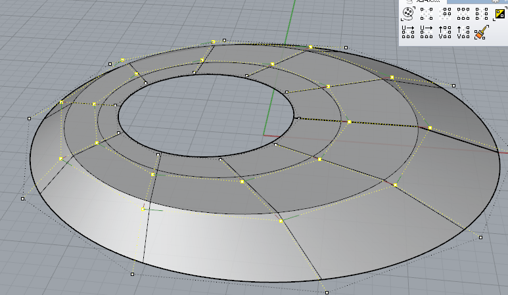Click the yellow and black invert points icon
The image size is (508, 295).
point(500,14)
